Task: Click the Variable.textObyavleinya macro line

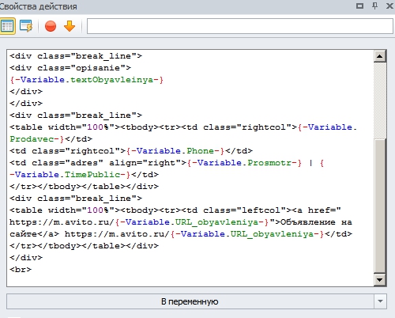Action: pyautogui.click(x=87, y=80)
